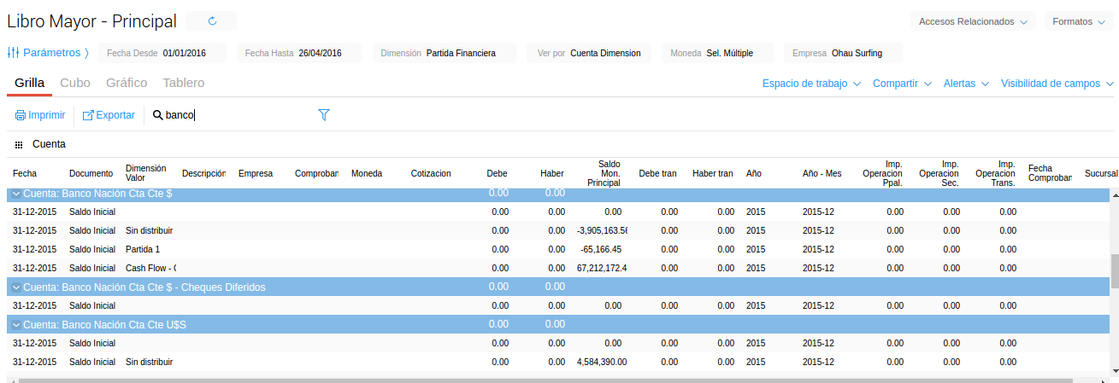Sort by the Debe column header
Viewport: 1119px width, 383px height.
tap(497, 173)
